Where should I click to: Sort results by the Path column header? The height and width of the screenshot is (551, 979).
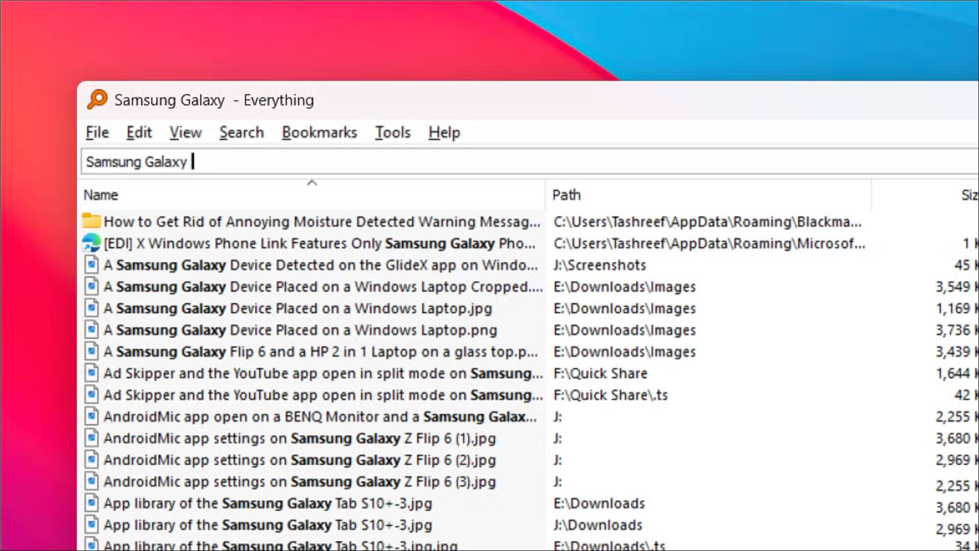[x=566, y=195]
